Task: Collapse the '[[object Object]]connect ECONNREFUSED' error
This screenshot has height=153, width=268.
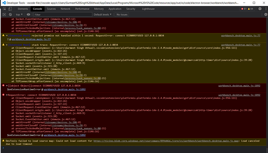Action: (x=7, y=86)
